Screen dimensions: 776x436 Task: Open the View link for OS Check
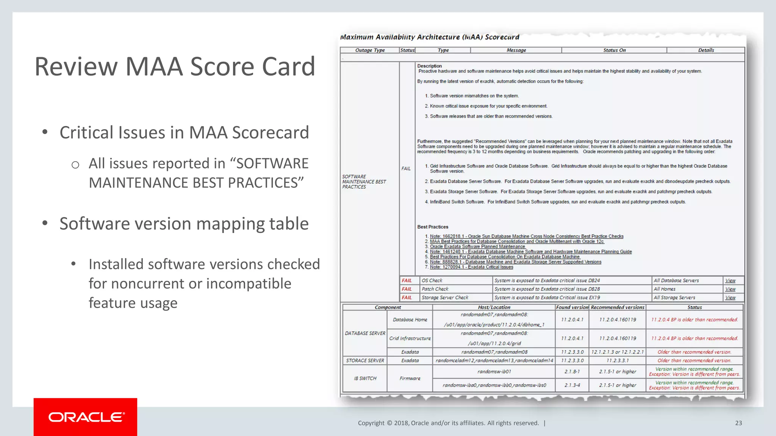tap(730, 280)
